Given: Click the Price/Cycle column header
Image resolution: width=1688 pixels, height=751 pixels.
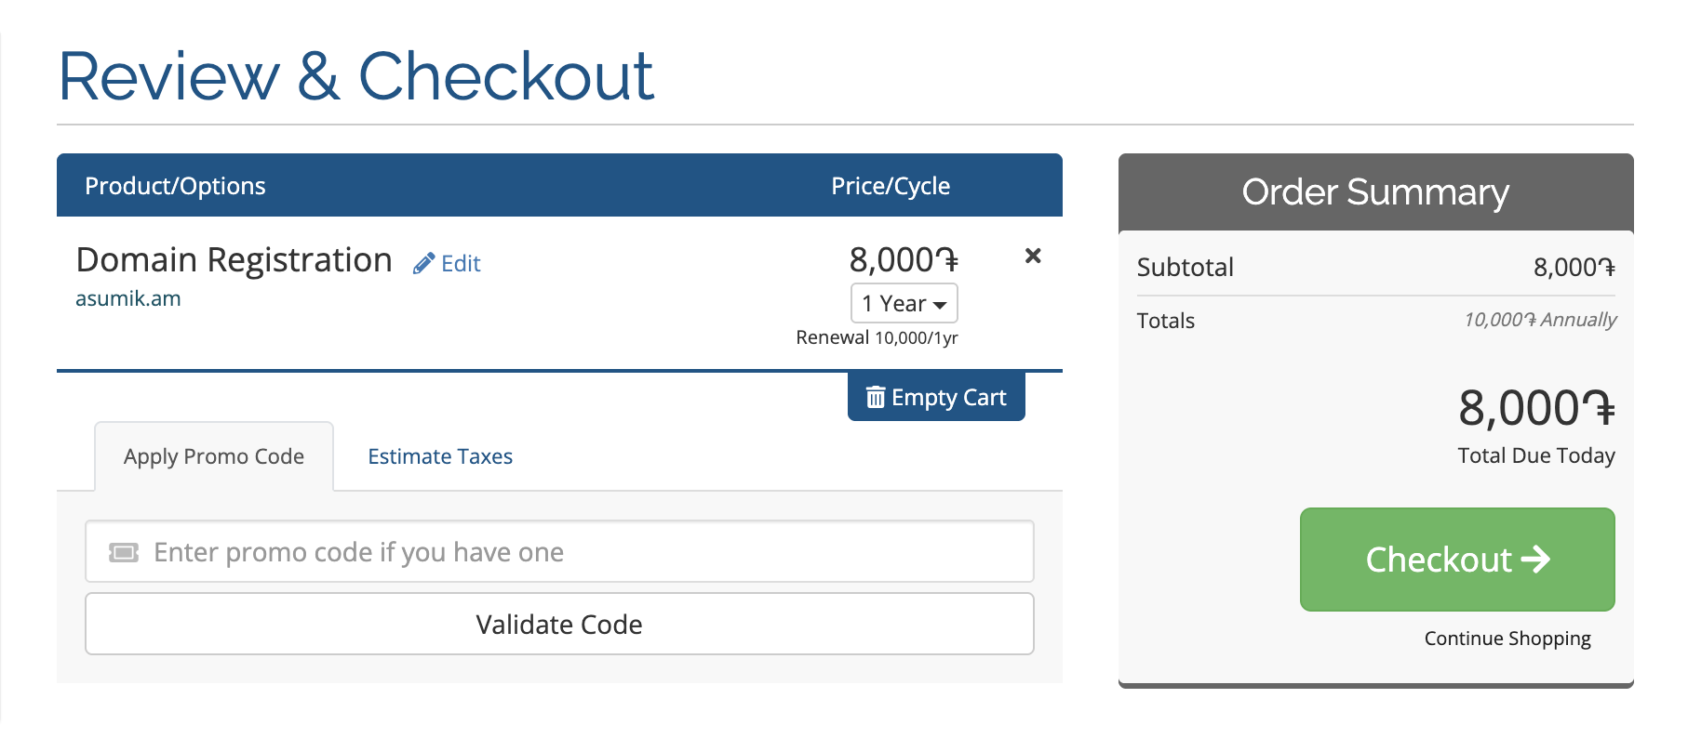Looking at the screenshot, I should tap(891, 186).
